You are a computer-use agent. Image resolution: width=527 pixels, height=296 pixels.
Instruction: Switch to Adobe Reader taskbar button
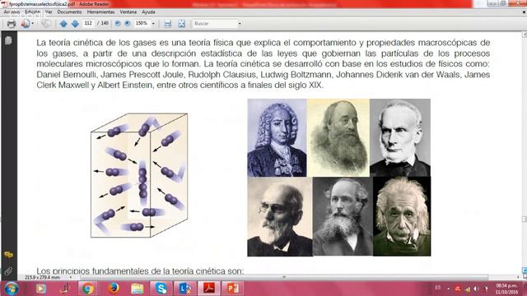pos(209,289)
